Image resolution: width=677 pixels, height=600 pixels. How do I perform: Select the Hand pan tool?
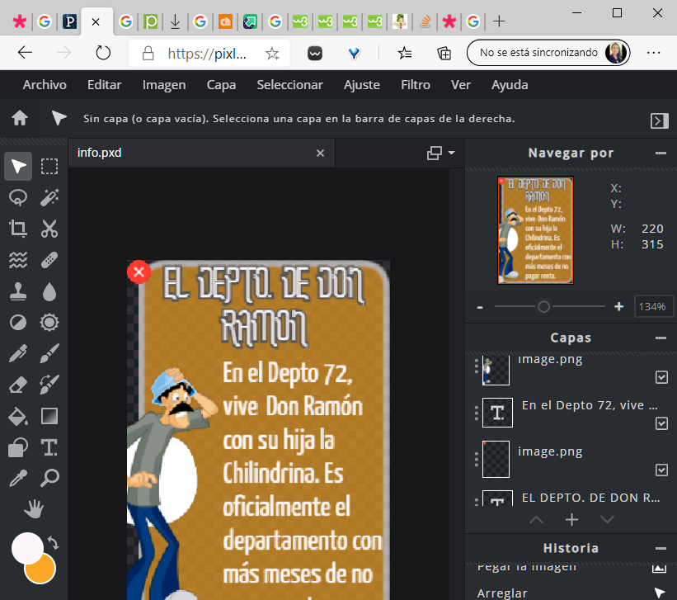coord(34,508)
